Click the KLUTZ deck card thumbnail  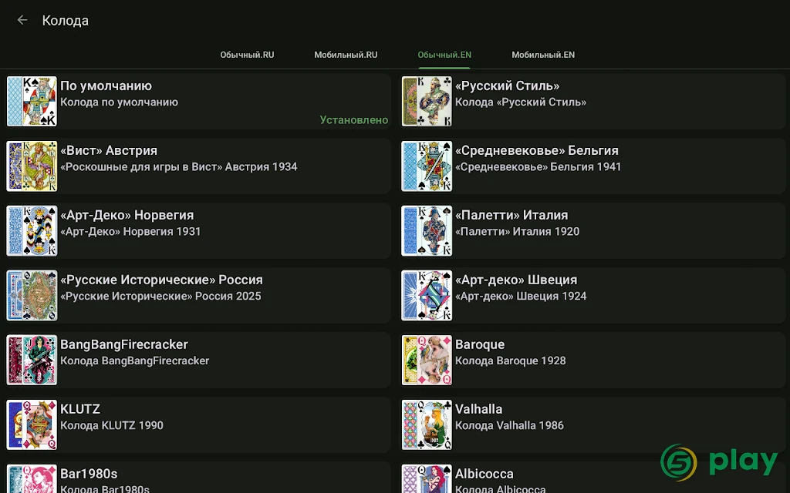[32, 424]
